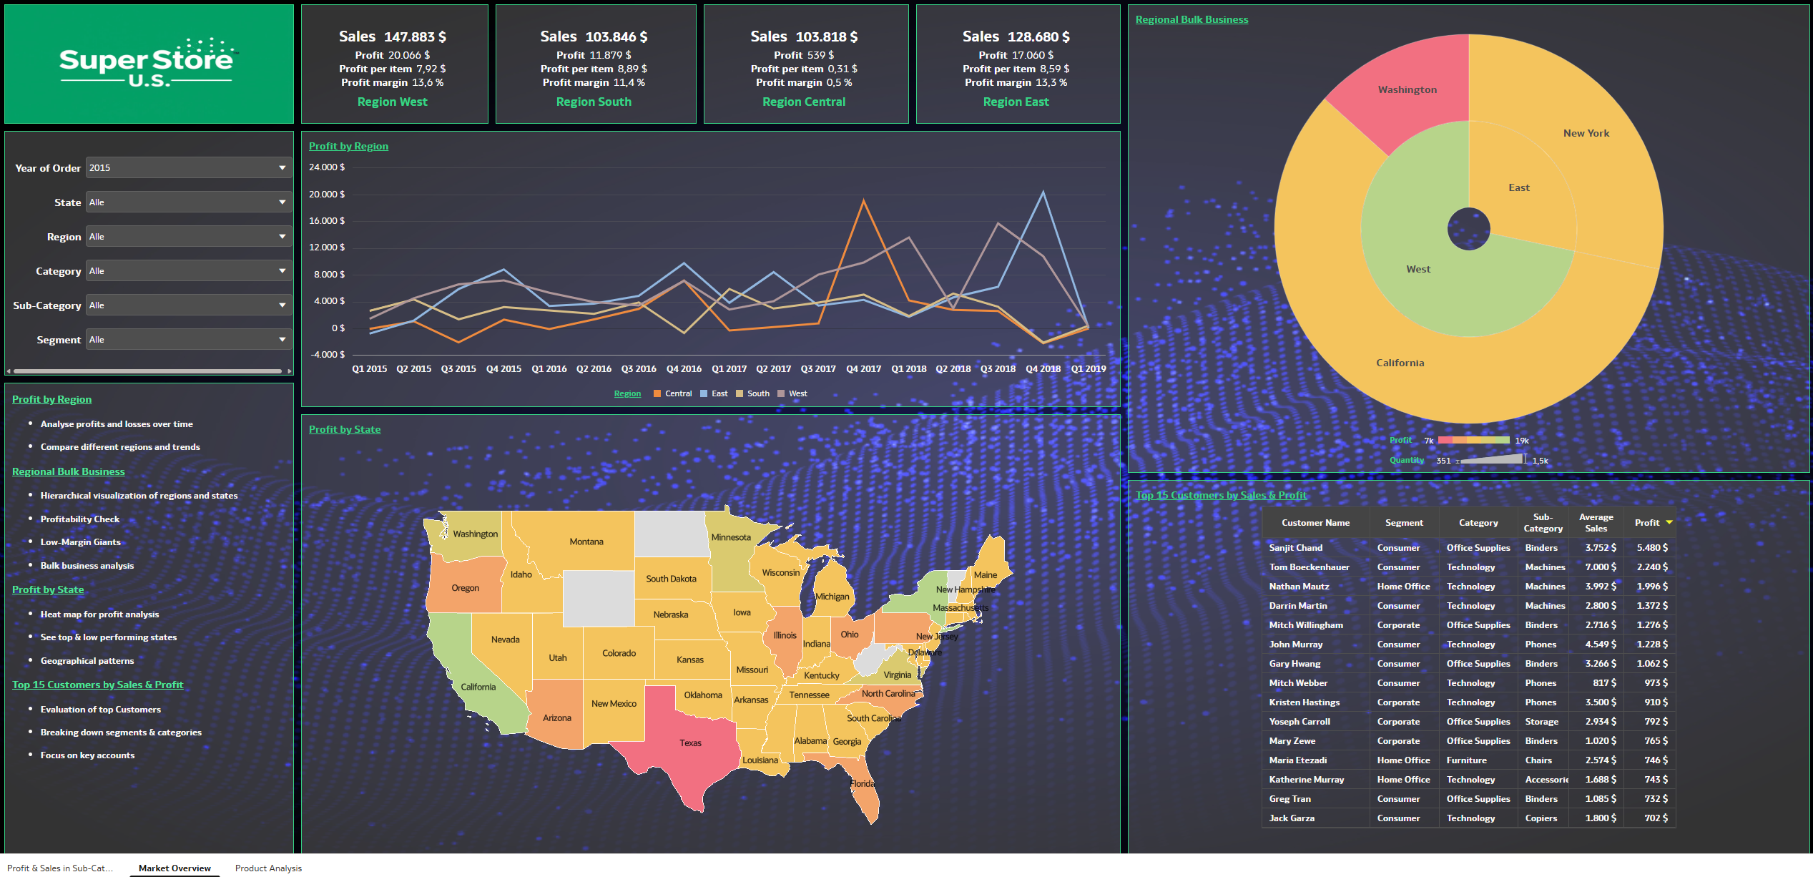Open Profit & Sales in Sub-Cat tab

pos(60,868)
